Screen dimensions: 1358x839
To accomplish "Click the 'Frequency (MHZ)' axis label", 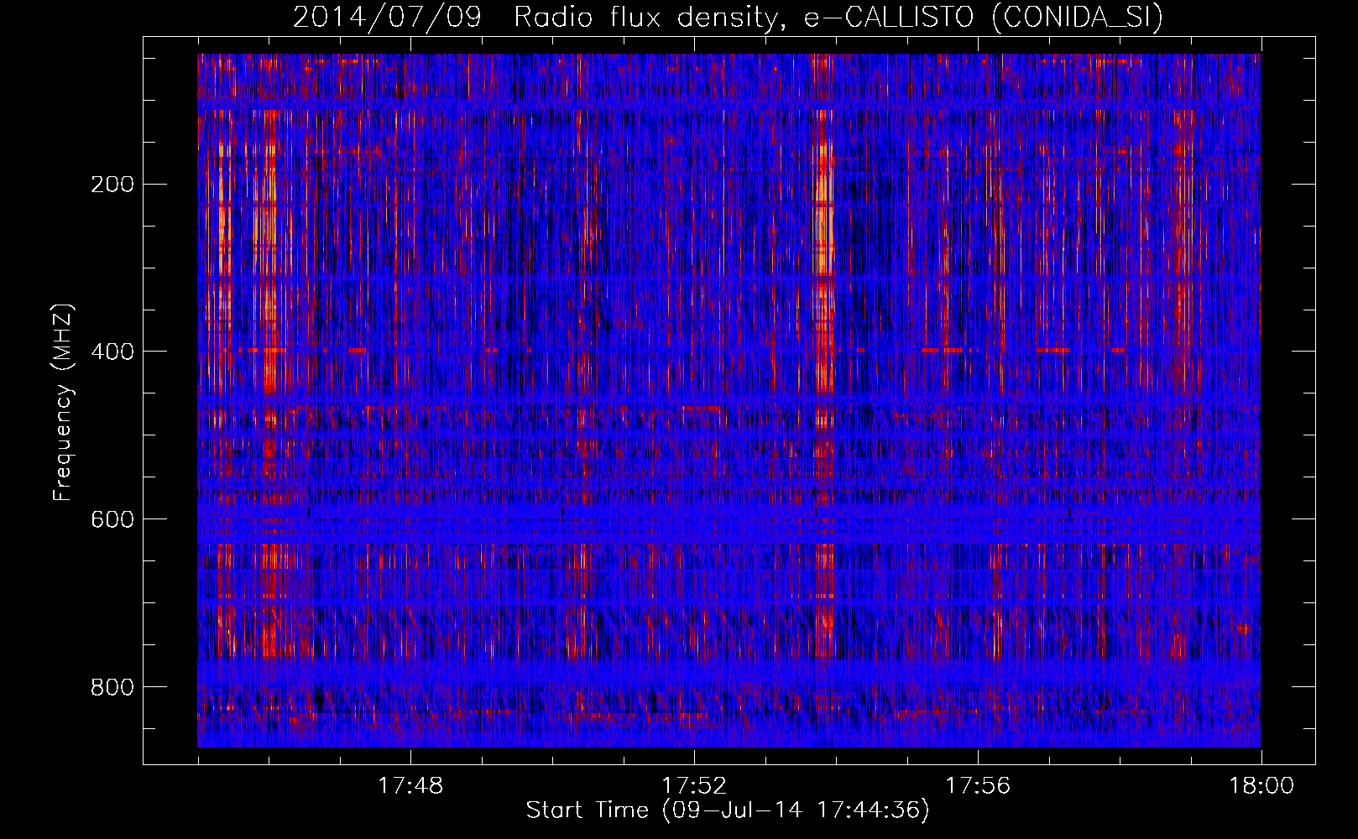I will [63, 402].
